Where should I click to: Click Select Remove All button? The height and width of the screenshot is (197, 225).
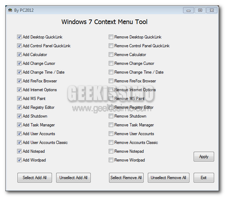(126, 177)
